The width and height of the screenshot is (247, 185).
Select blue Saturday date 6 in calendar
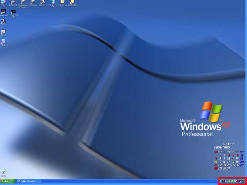(242, 155)
